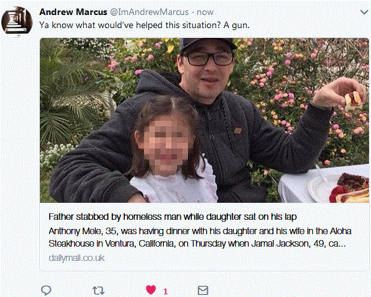Open the article preview photo

pos(204,120)
